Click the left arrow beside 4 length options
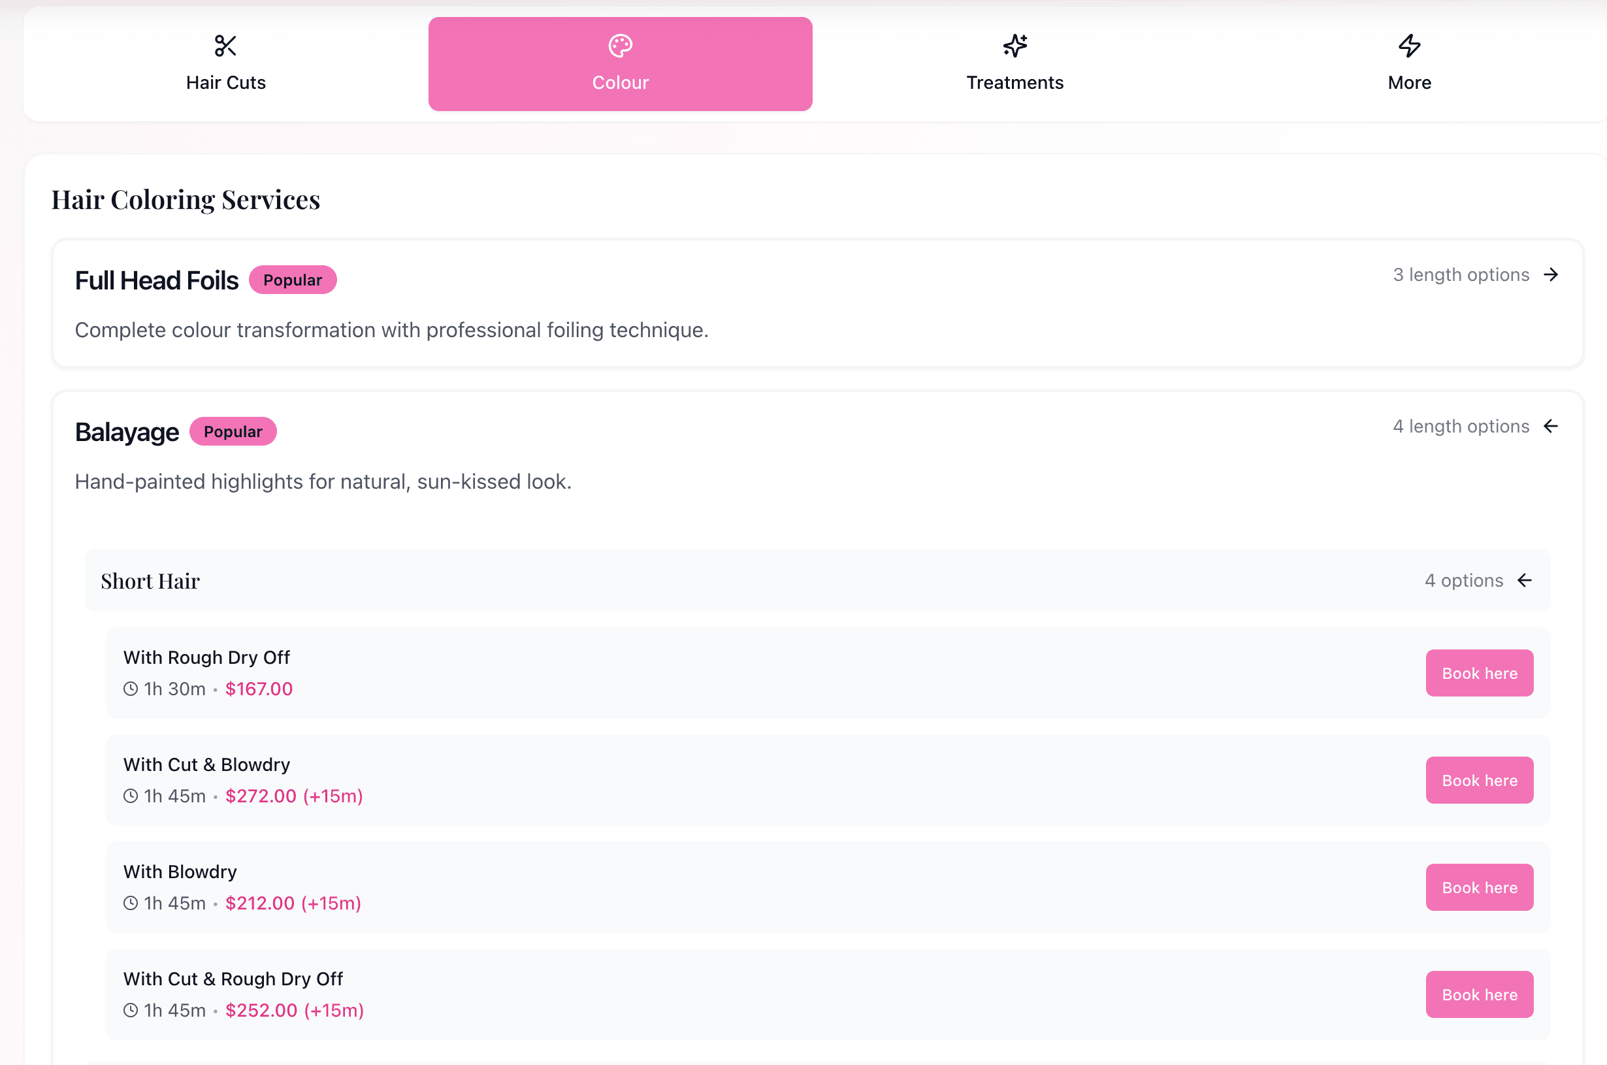This screenshot has height=1065, width=1607. (x=1551, y=426)
